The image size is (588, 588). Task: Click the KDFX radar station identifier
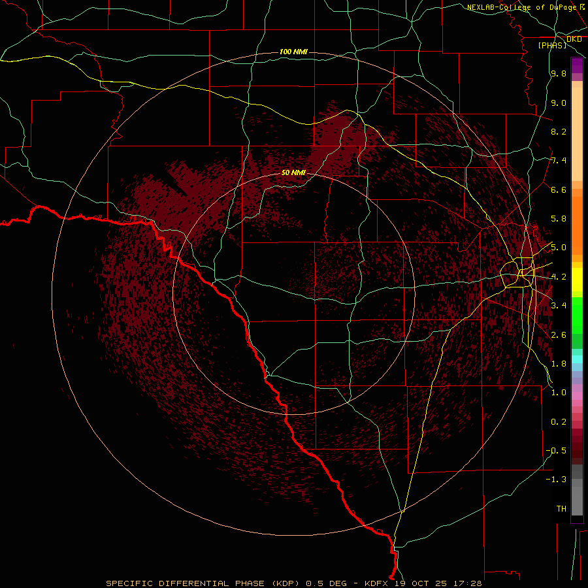point(376,583)
